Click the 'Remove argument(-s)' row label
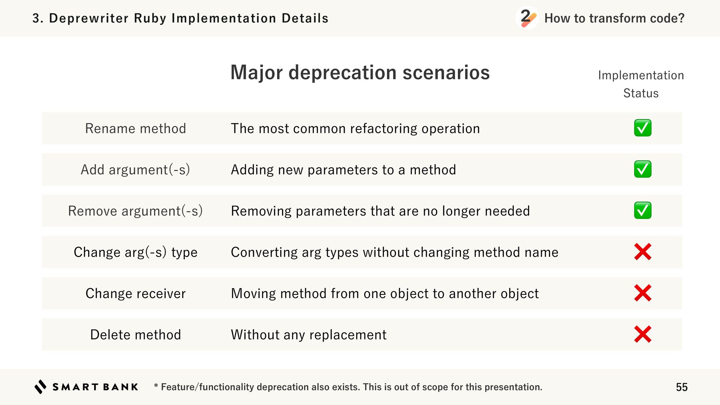Image resolution: width=720 pixels, height=405 pixels. [135, 211]
